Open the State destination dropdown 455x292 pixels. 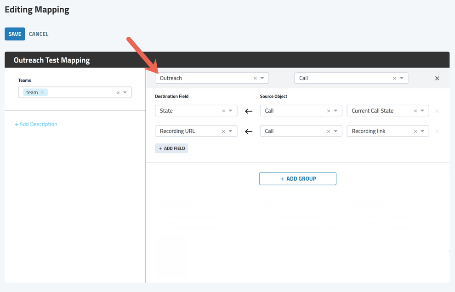pos(230,111)
